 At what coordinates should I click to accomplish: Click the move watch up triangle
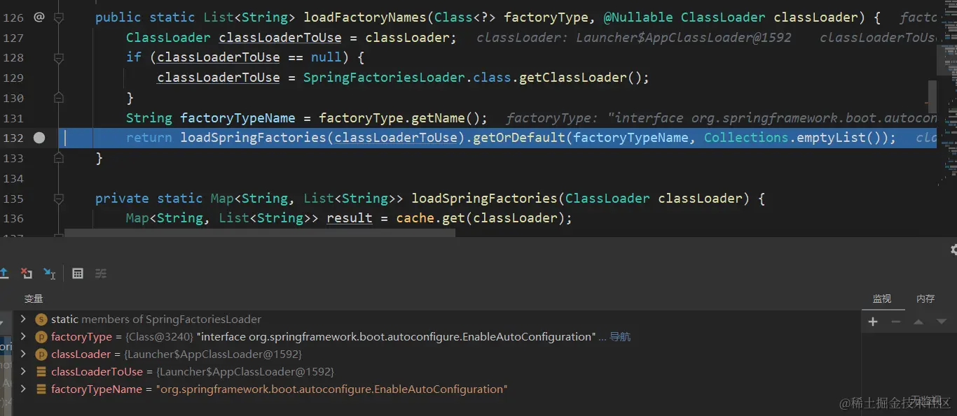pyautogui.click(x=918, y=322)
